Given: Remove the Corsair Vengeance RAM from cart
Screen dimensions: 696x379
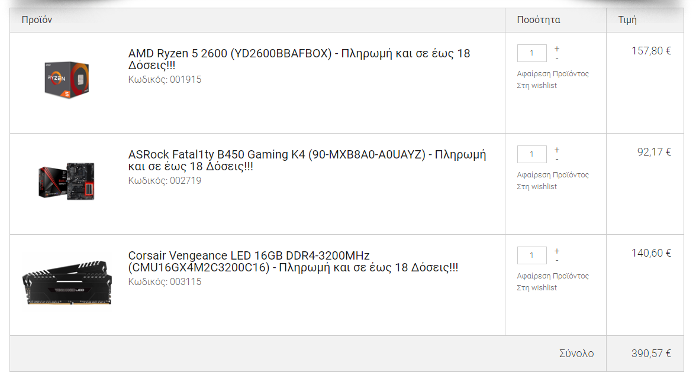Looking at the screenshot, I should pyautogui.click(x=553, y=276).
